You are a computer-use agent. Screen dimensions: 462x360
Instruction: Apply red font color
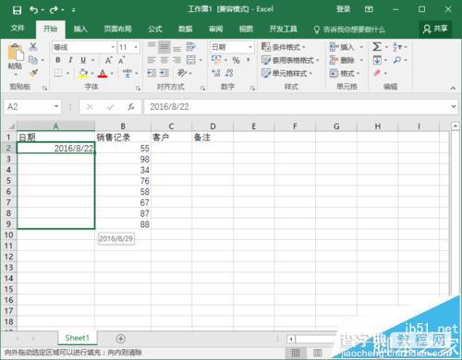[103, 73]
